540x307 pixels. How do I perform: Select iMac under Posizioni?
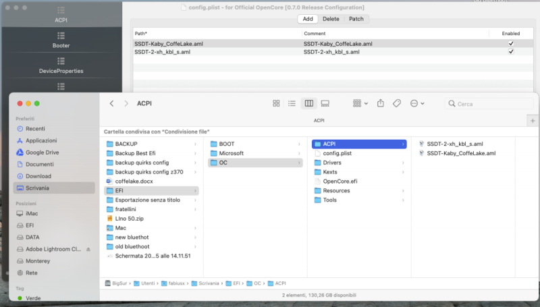point(54,213)
